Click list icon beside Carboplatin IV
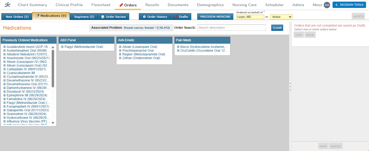Viewport: 369px width, 151px height. coord(4,69)
